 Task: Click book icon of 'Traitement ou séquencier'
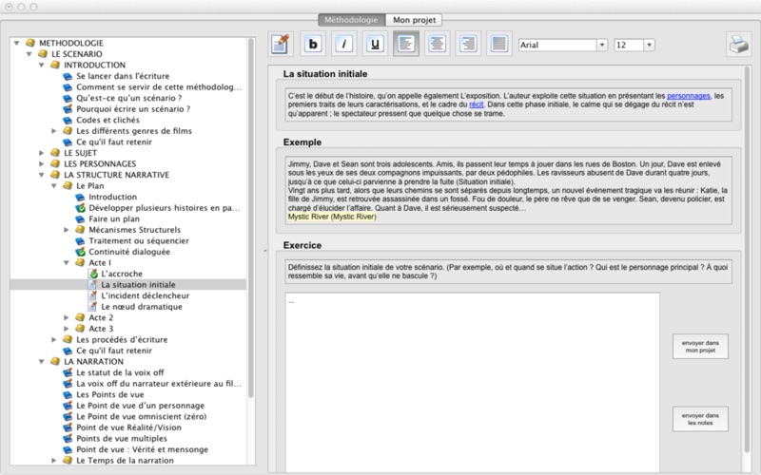80,241
